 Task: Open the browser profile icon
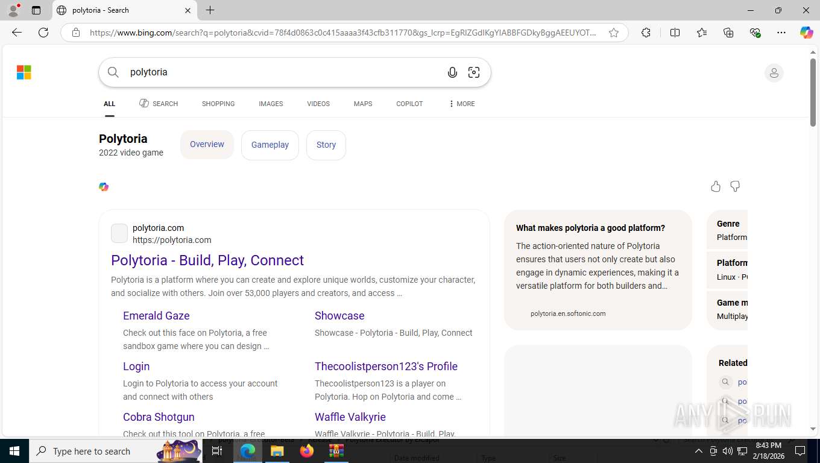[13, 10]
